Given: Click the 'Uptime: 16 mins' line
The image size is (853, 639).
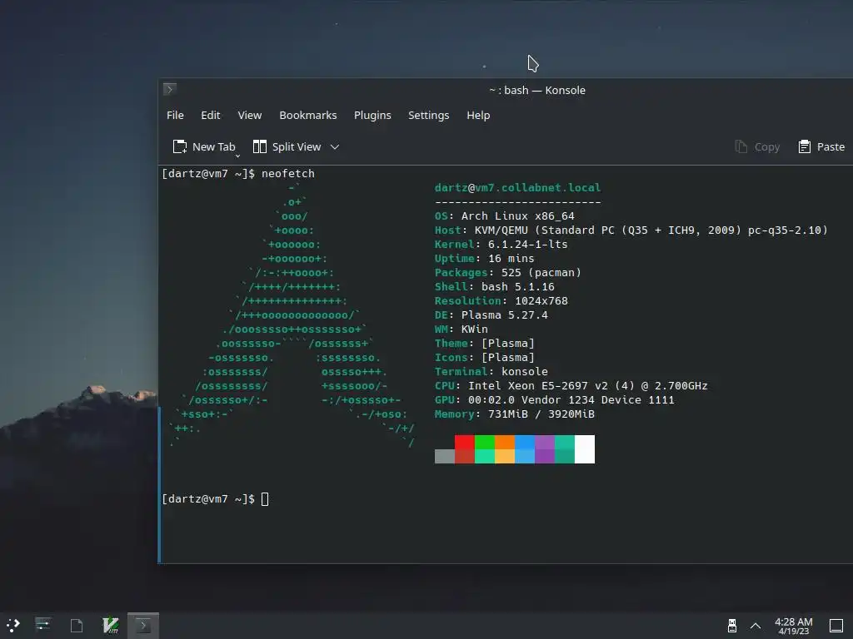Looking at the screenshot, I should coord(484,258).
